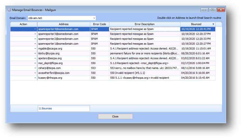Viewport: 241px width, 138px height.
Task: Open Action dropdown for aweatherford@oscpa.com
Action: [35, 73]
